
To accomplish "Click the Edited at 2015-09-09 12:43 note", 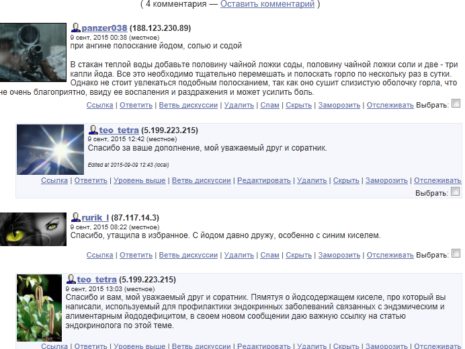I will pos(128,165).
